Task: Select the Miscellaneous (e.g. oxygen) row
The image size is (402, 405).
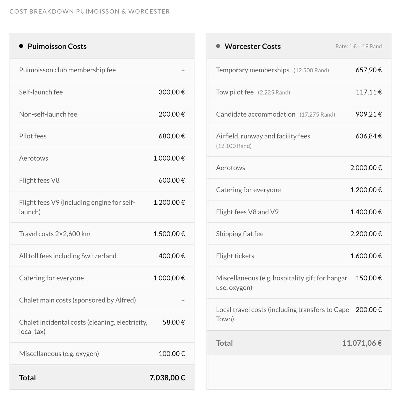Action: coord(102,353)
